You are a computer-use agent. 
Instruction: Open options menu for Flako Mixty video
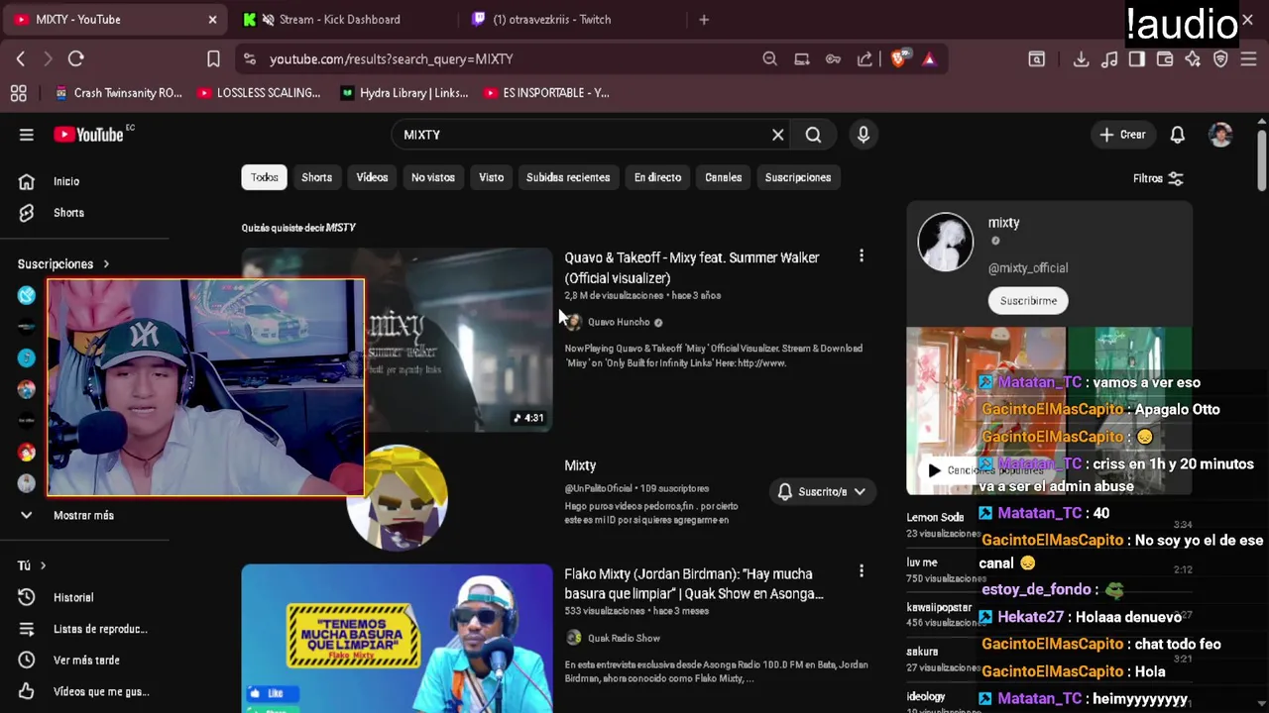pos(862,570)
